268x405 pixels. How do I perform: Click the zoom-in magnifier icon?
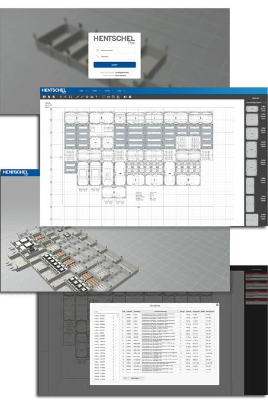pos(61,97)
